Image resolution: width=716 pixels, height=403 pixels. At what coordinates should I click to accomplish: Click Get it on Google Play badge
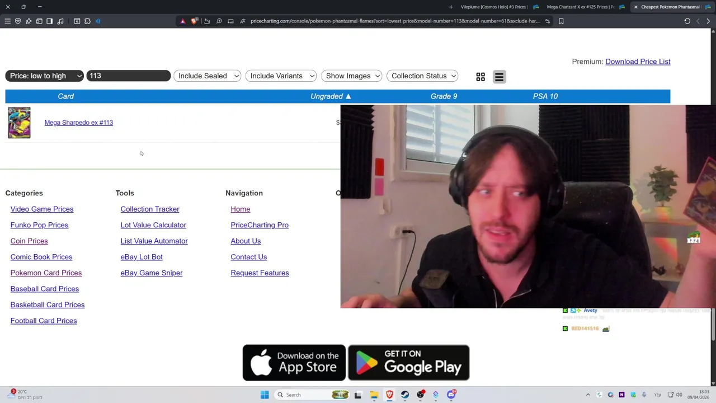[x=408, y=363]
